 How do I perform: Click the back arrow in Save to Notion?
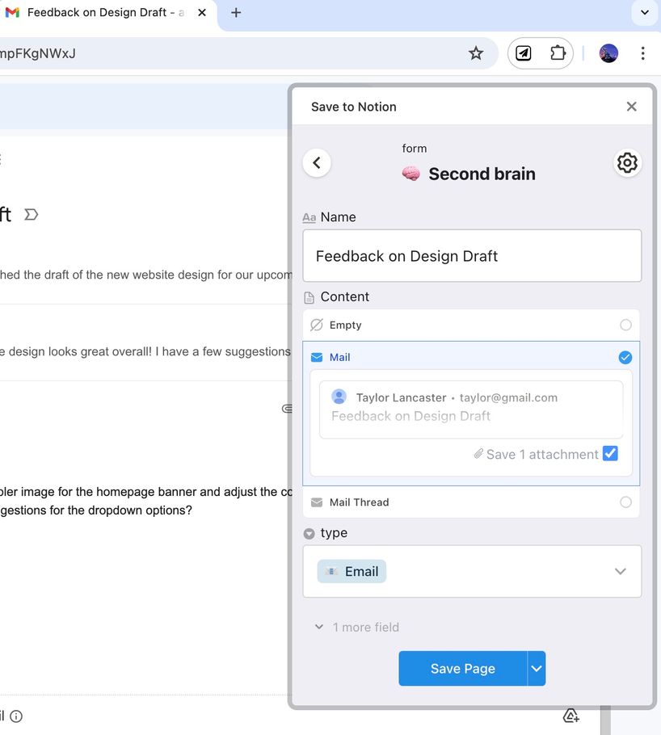317,162
